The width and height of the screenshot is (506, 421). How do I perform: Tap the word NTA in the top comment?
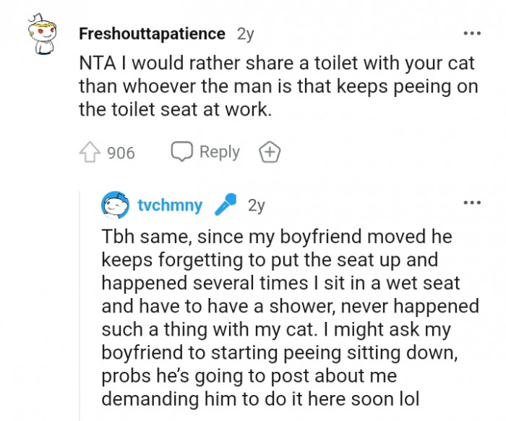97,63
